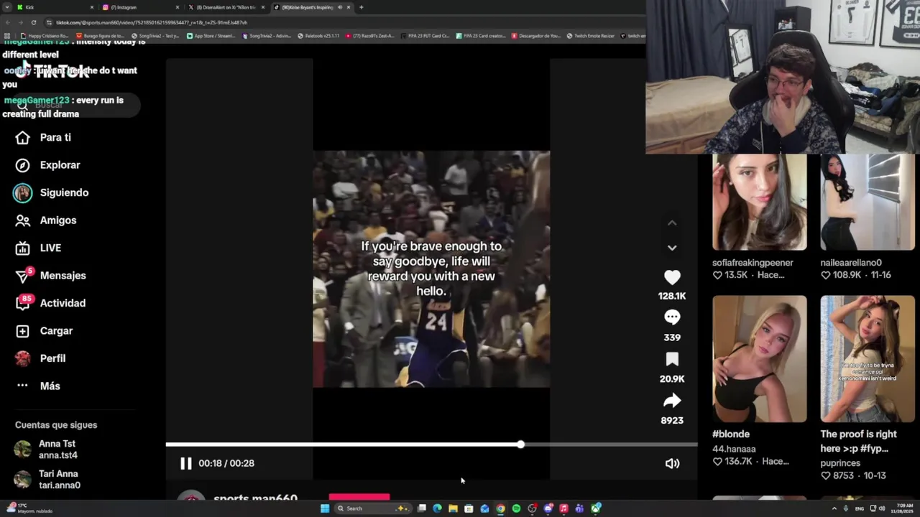This screenshot has width=920, height=517.
Task: Open the Amigos section
Action: 46,220
